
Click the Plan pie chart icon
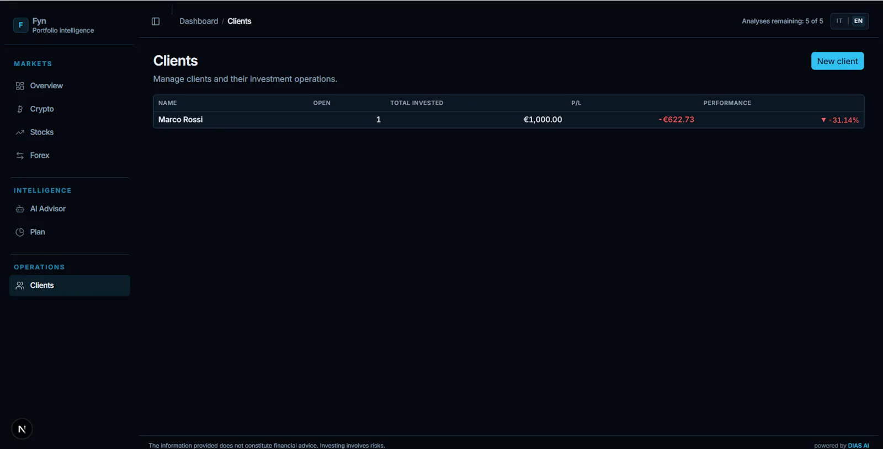click(x=20, y=232)
